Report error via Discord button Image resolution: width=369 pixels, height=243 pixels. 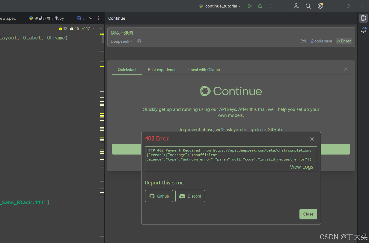click(x=190, y=196)
